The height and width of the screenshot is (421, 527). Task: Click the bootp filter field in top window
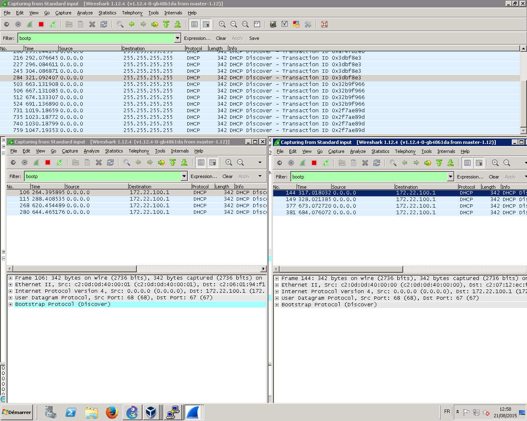pos(96,38)
